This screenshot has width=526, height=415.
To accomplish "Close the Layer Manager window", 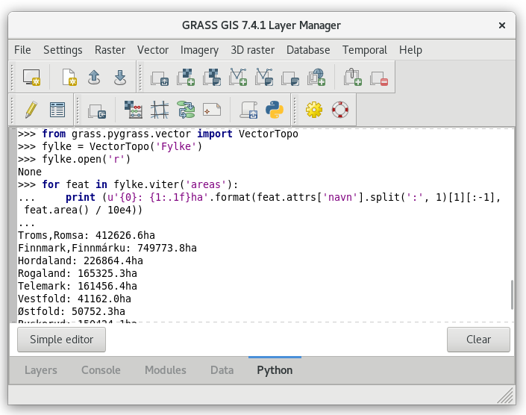I will coord(502,25).
